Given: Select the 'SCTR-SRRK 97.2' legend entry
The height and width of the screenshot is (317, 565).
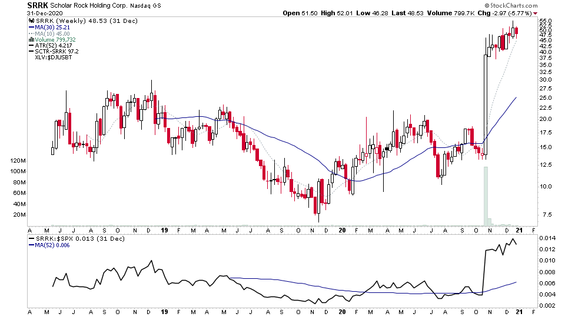Looking at the screenshot, I should click(56, 52).
